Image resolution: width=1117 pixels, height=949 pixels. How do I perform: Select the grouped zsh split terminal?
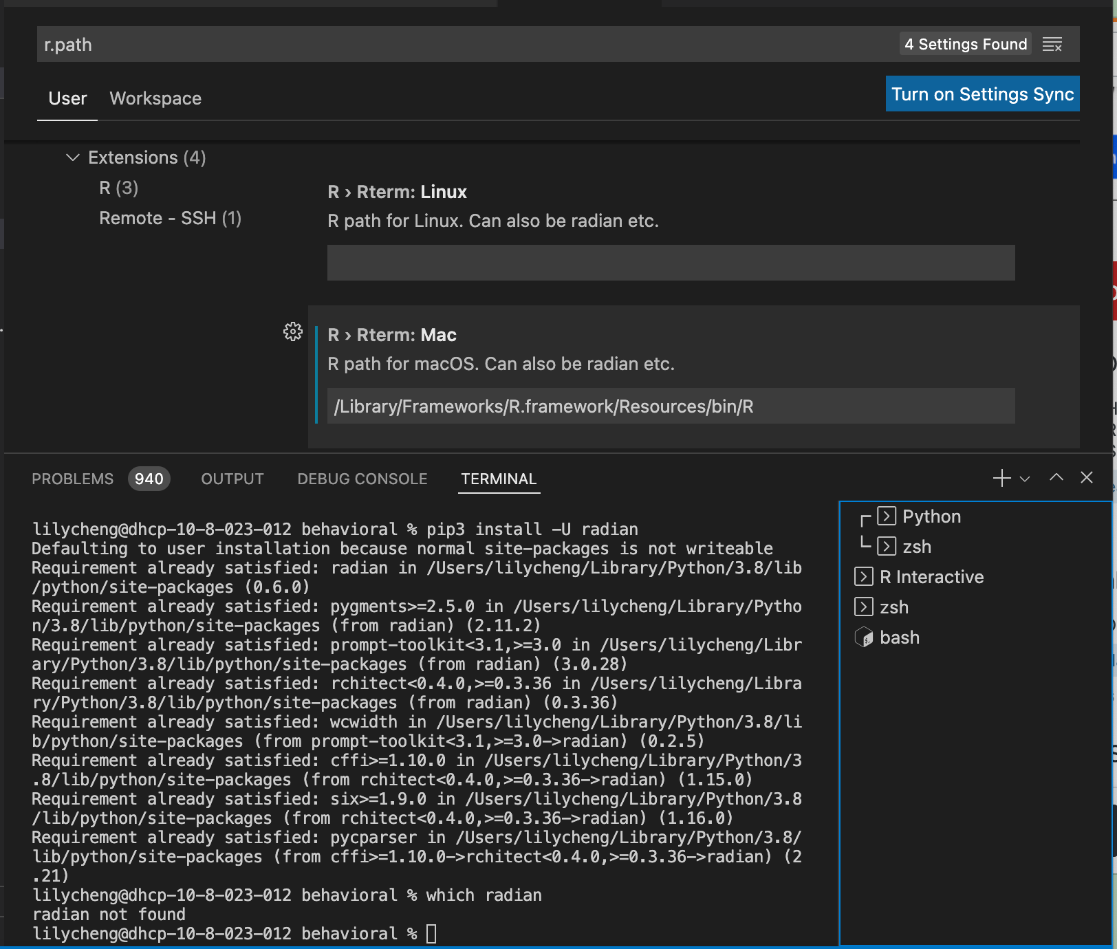click(x=916, y=547)
